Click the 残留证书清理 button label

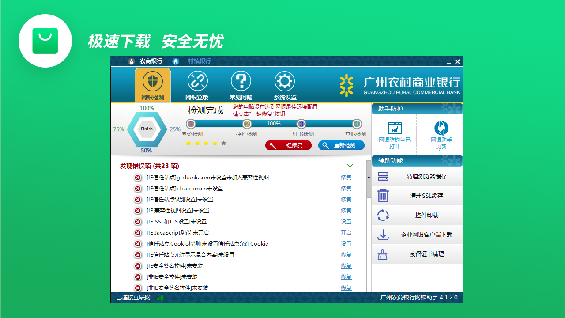click(x=426, y=254)
